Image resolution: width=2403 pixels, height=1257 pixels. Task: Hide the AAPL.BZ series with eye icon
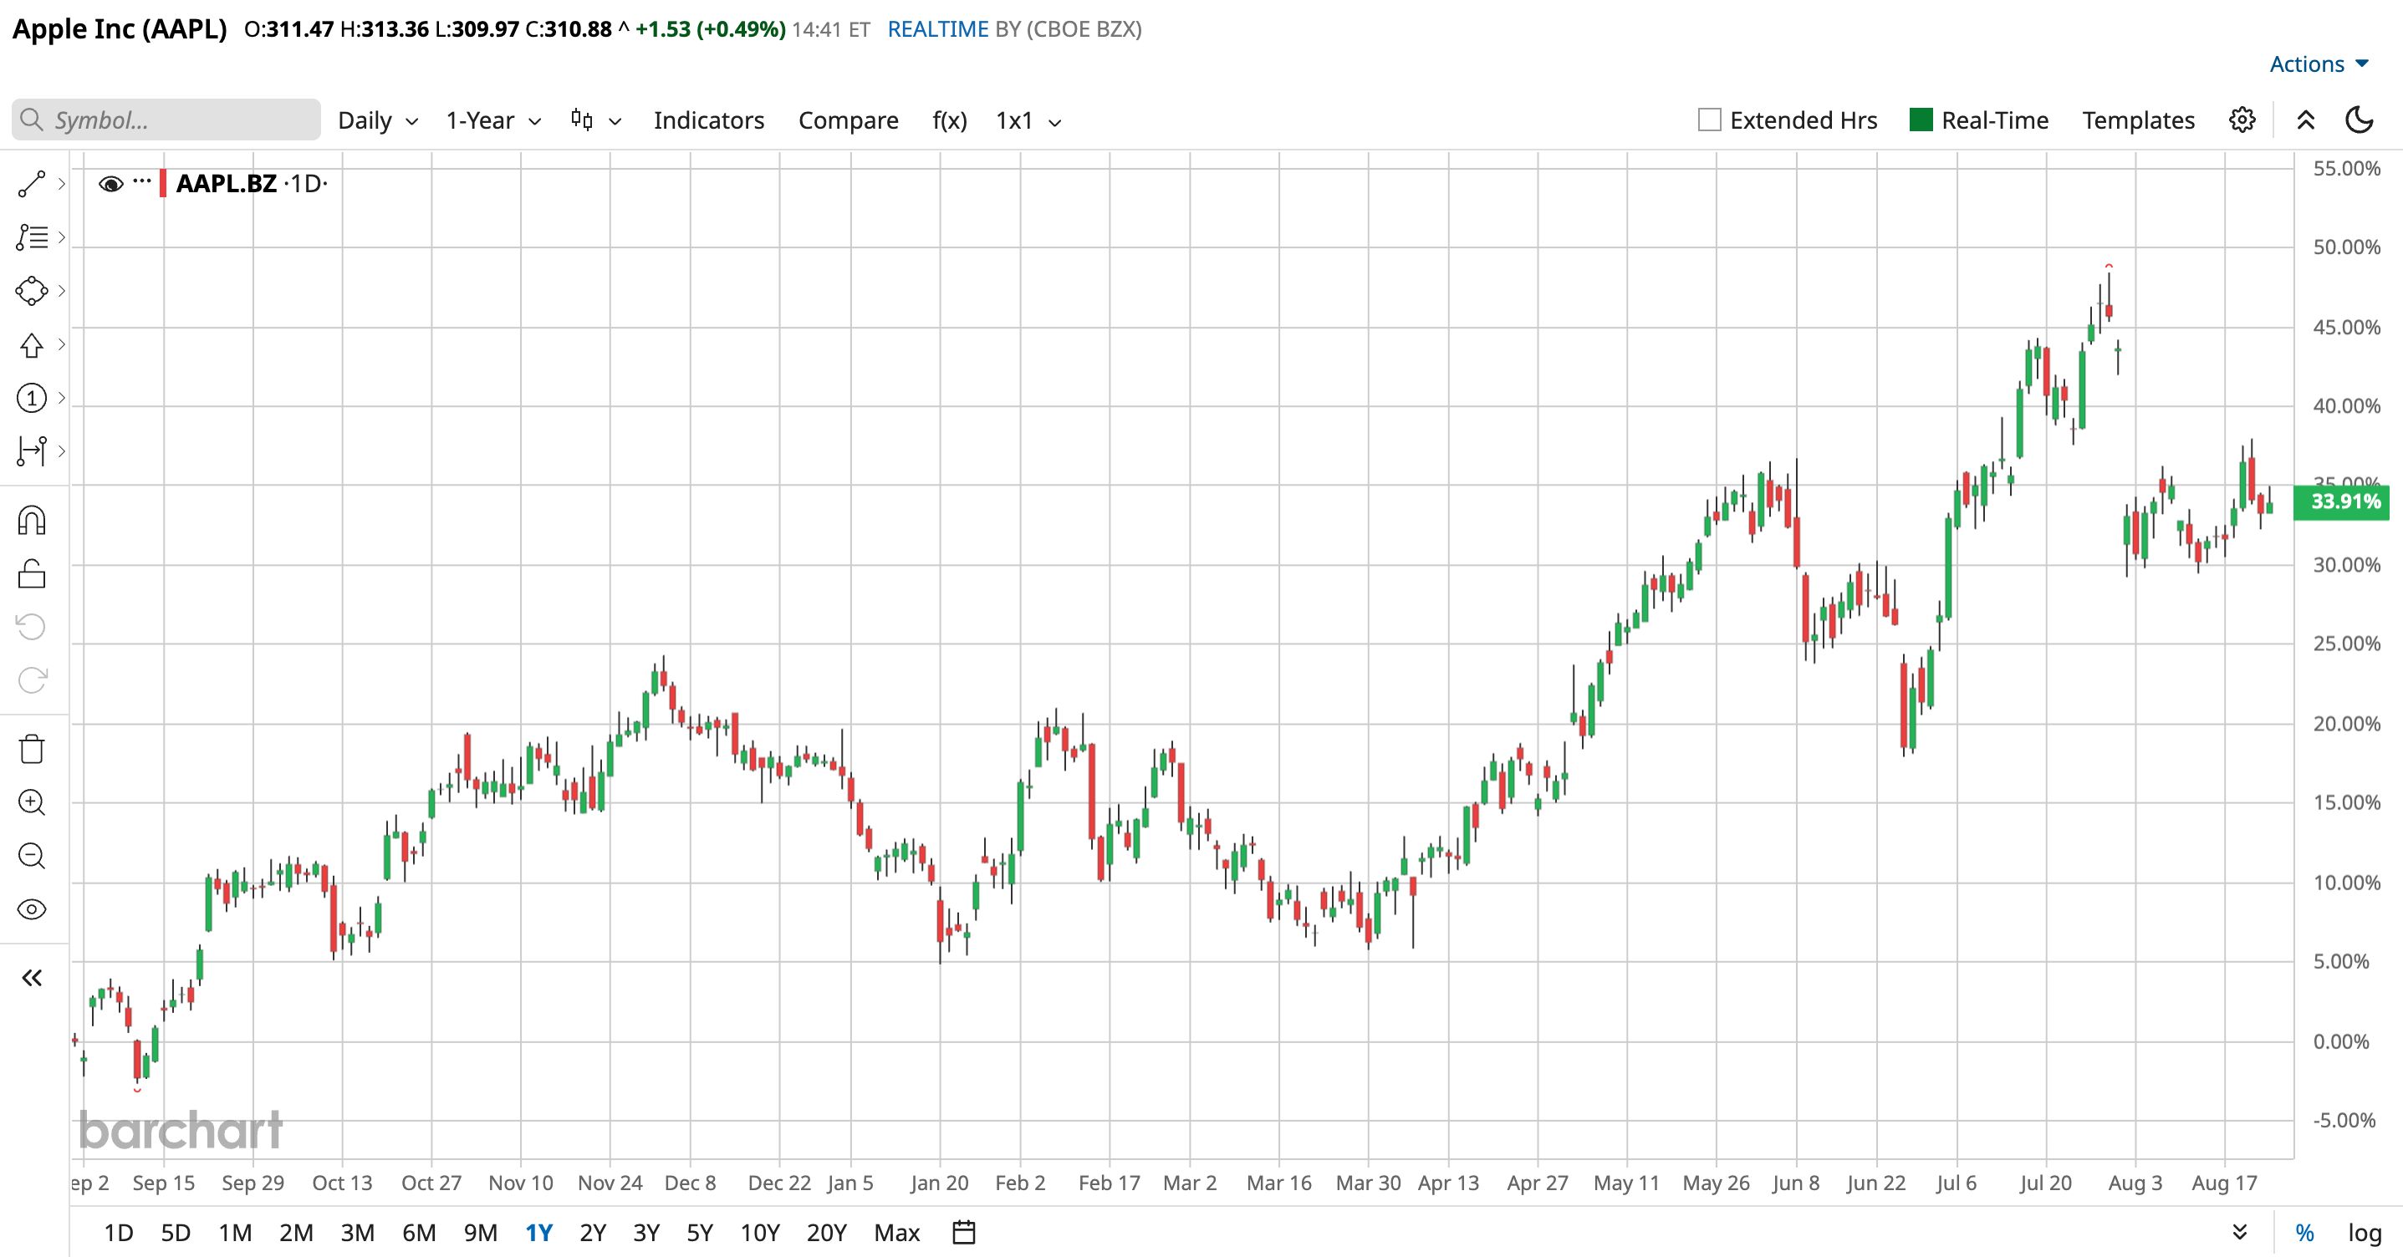point(111,184)
